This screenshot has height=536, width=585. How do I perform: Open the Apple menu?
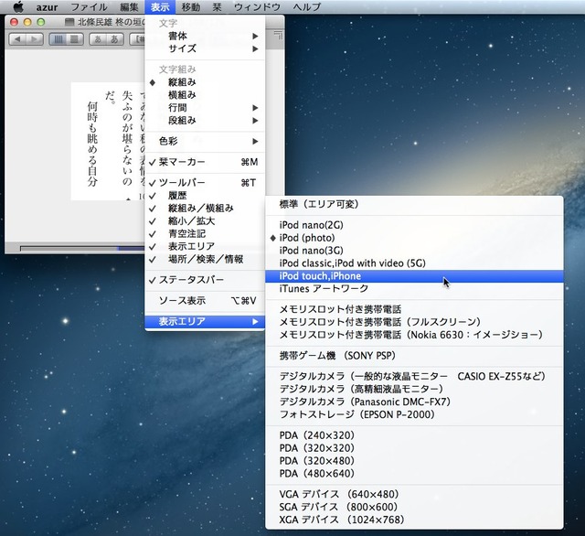(18, 6)
